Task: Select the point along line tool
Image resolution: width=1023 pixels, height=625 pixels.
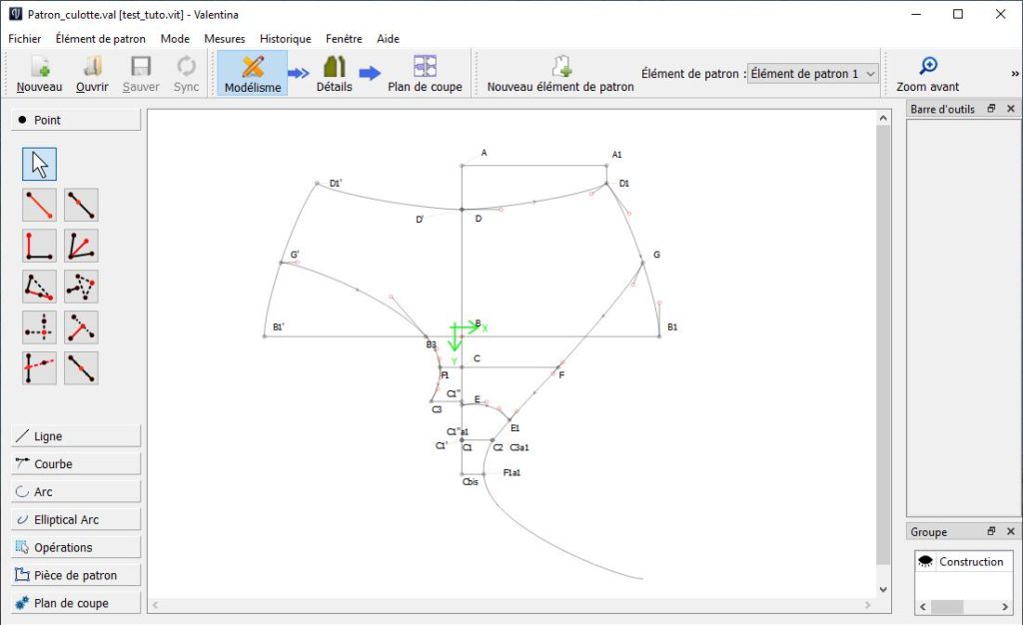Action: coord(81,205)
